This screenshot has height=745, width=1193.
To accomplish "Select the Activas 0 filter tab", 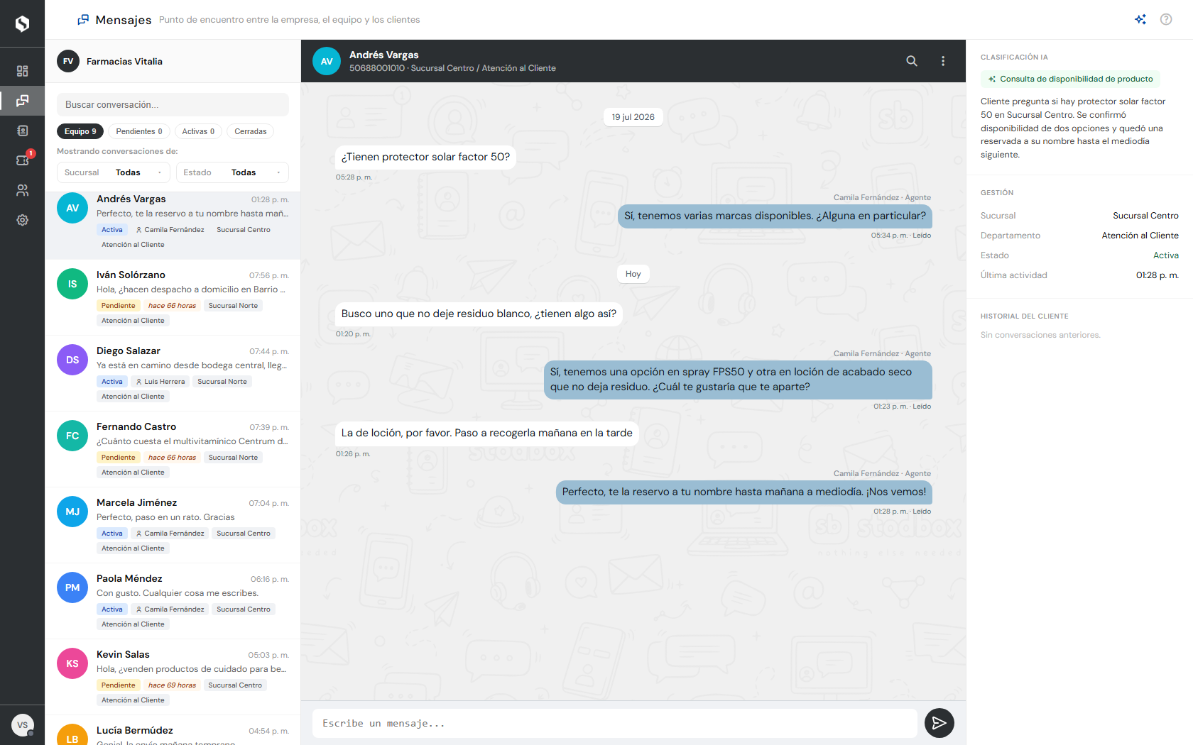I will [x=198, y=131].
